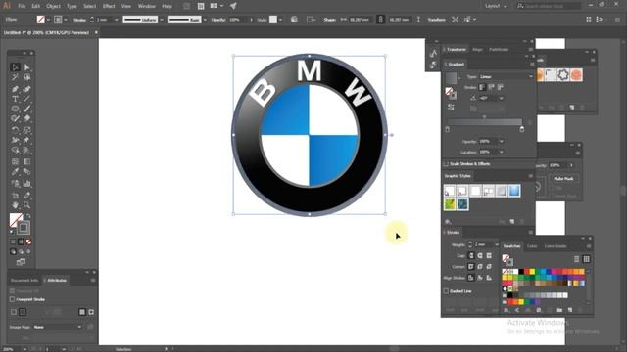This screenshot has width=627, height=352.
Task: Click the Make Mask button
Action: pyautogui.click(x=563, y=178)
